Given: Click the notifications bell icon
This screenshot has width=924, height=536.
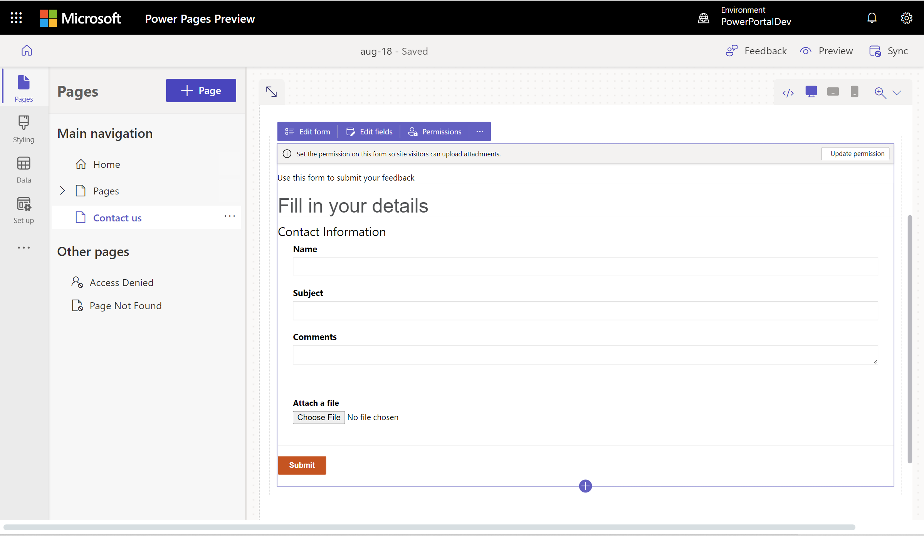Looking at the screenshot, I should (872, 17).
